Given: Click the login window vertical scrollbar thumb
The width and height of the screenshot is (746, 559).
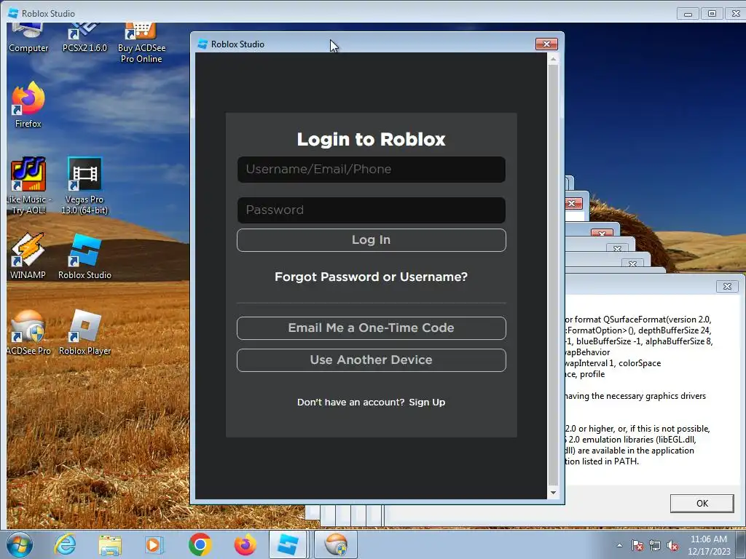Looking at the screenshot, I should [553, 274].
